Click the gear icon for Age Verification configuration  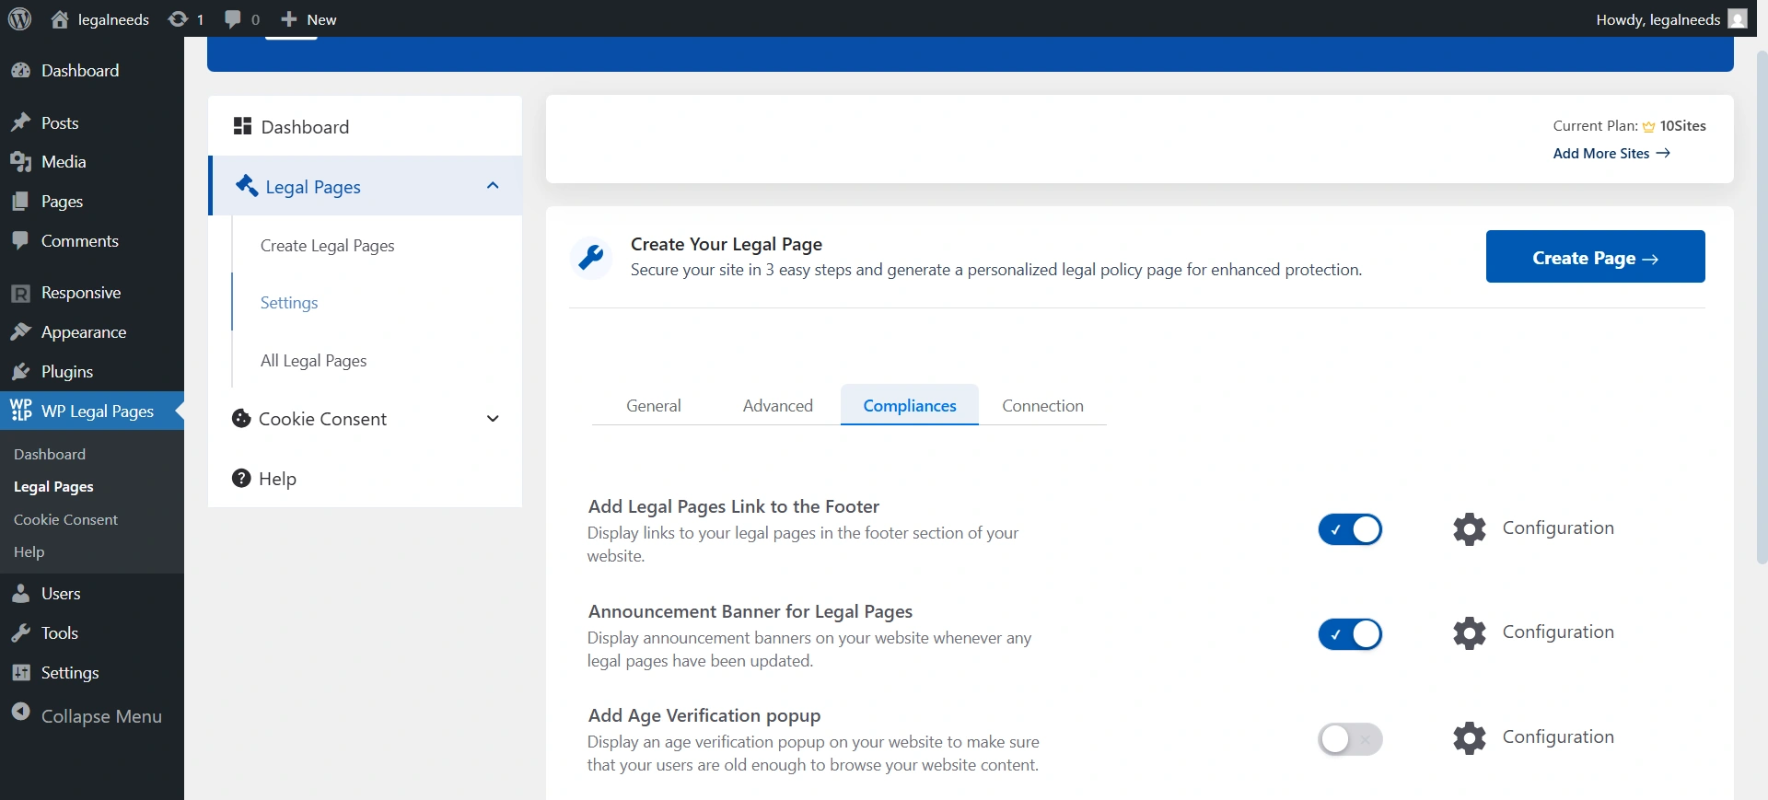pyautogui.click(x=1469, y=738)
